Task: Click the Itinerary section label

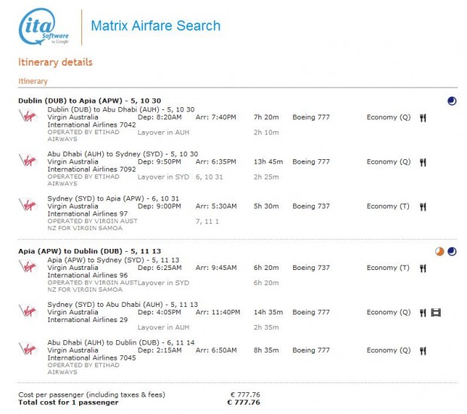Action: (32, 81)
